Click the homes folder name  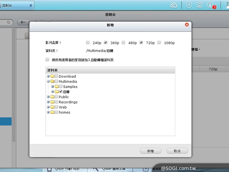click(64, 112)
